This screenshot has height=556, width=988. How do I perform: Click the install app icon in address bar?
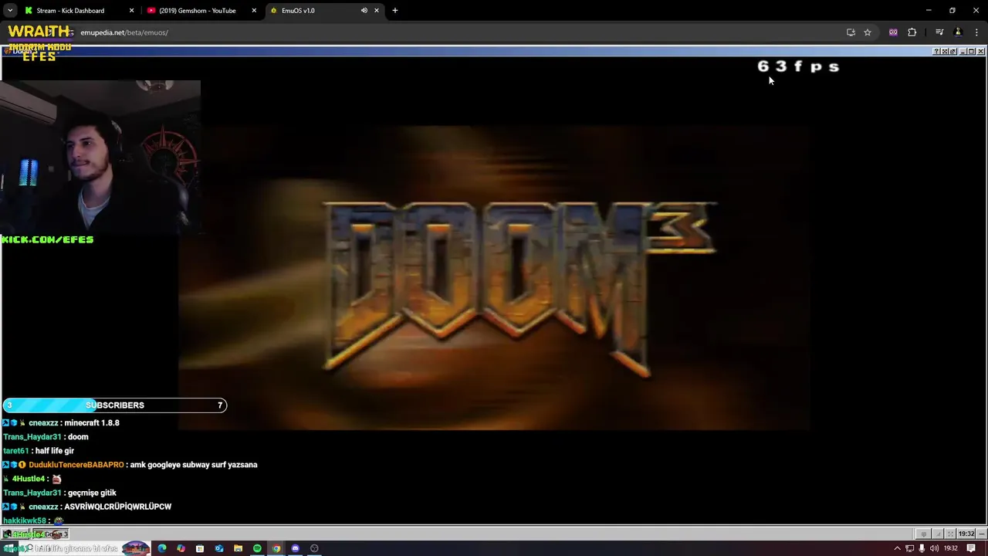(851, 32)
